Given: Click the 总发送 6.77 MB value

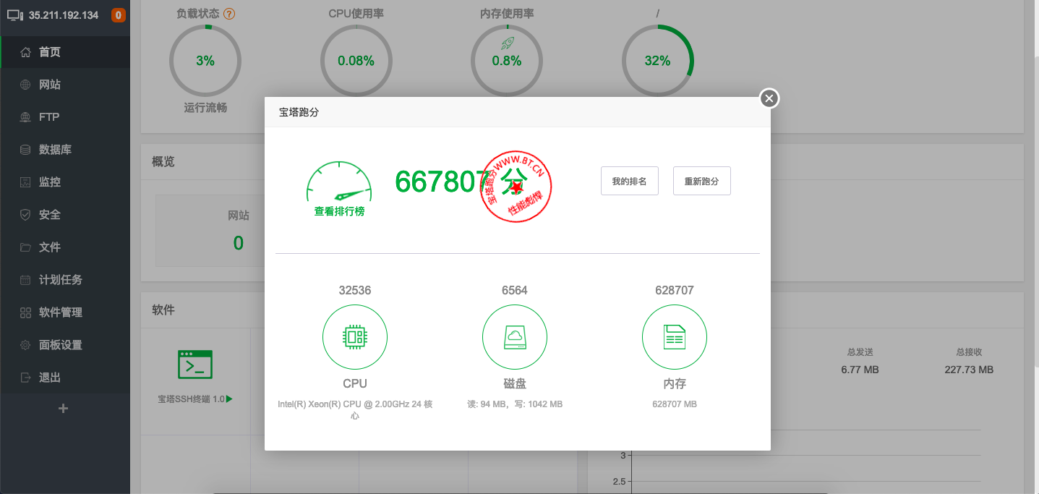Looking at the screenshot, I should 860,370.
